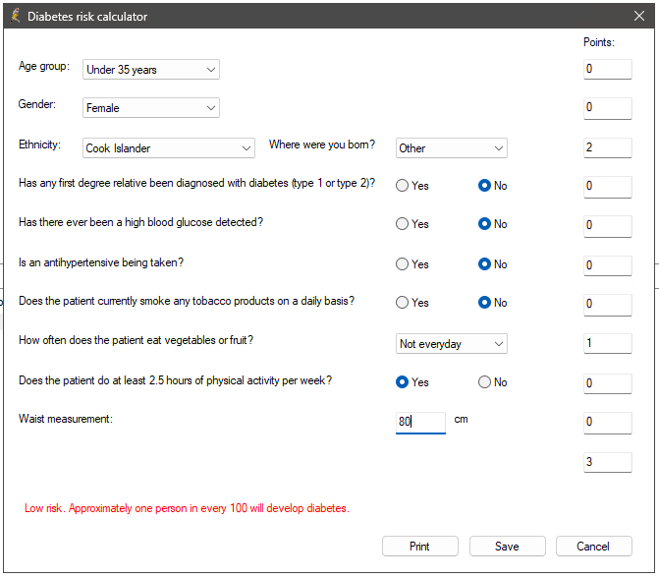Click the 'Ethnicity:' label

click(39, 144)
